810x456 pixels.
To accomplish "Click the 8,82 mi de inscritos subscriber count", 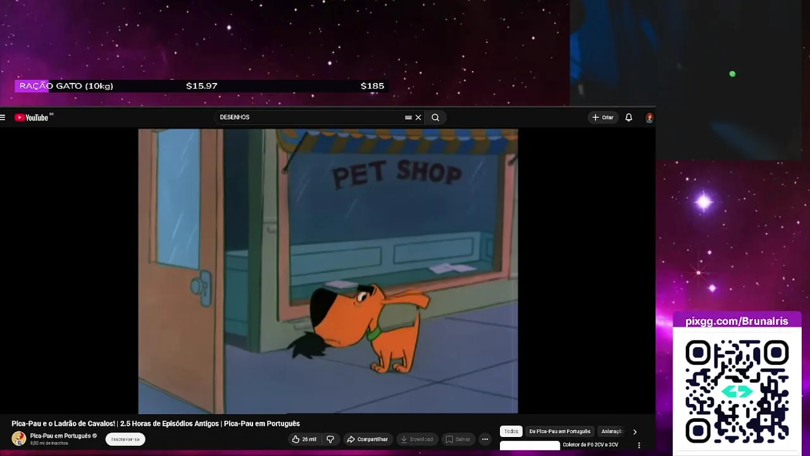I will (49, 443).
